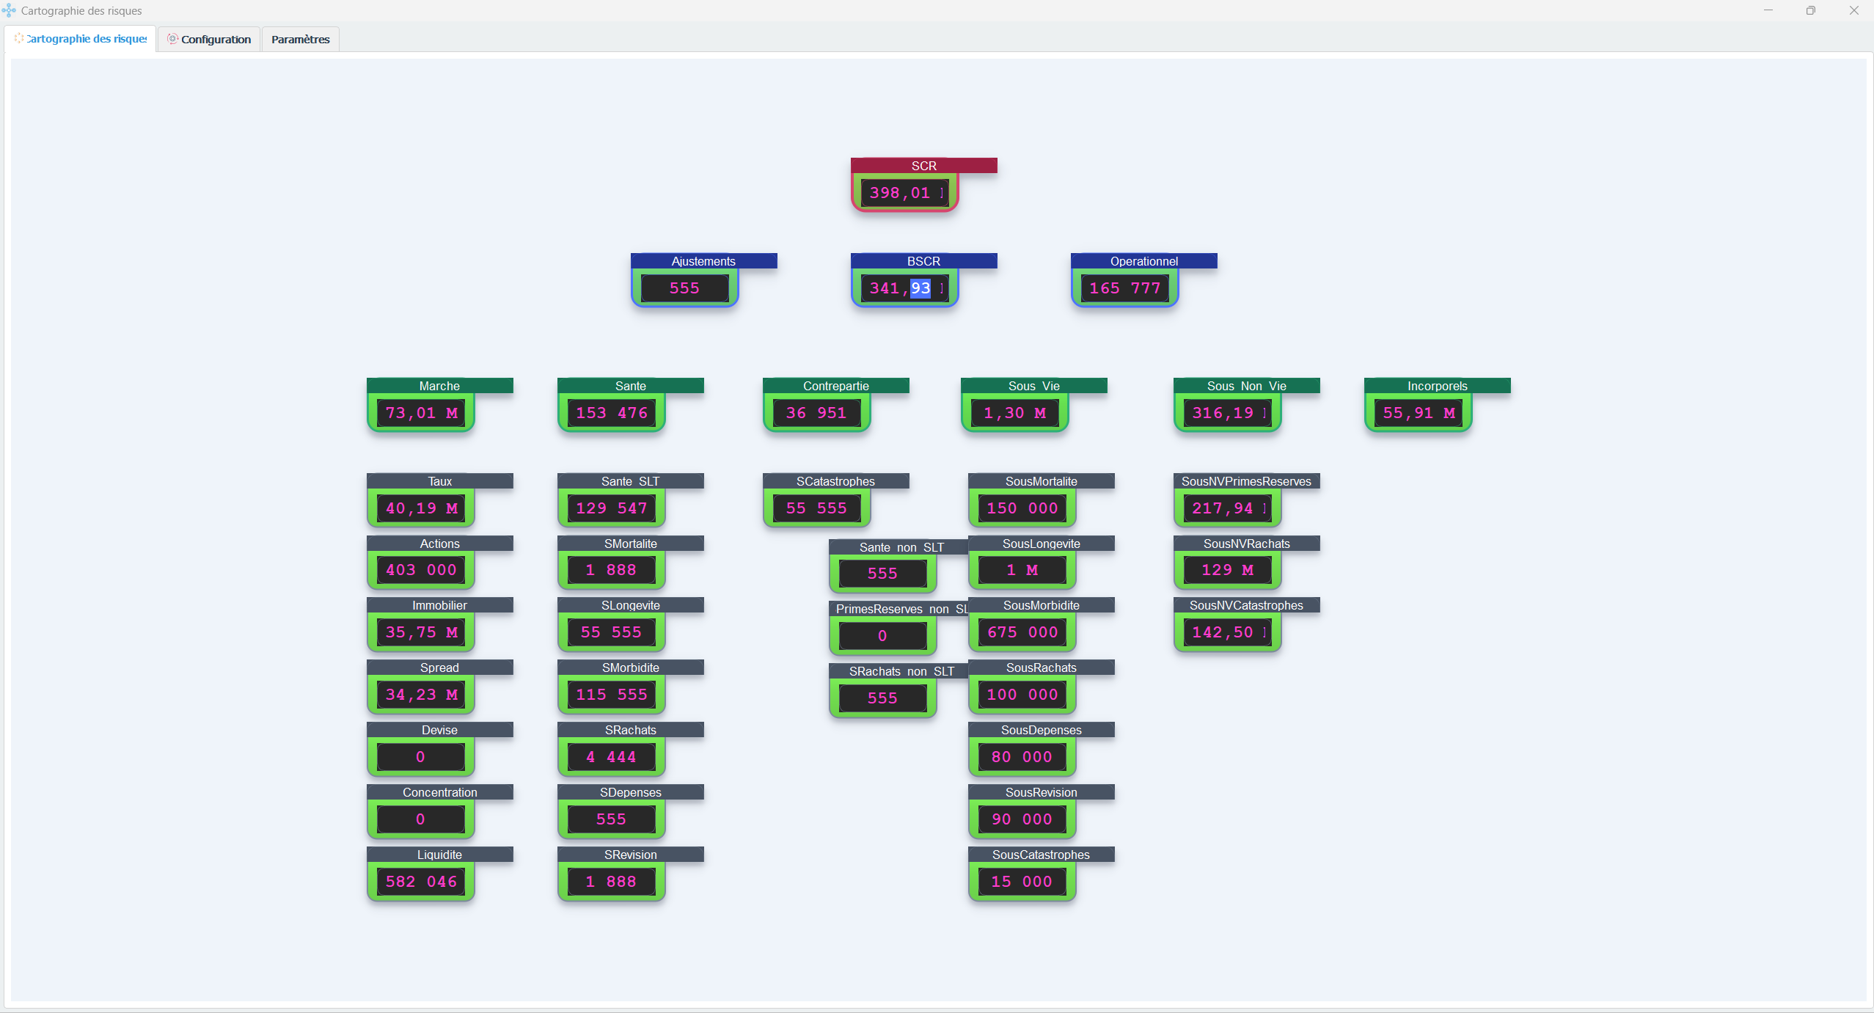The image size is (1874, 1013).
Task: Select the Ajustements node header
Action: (x=704, y=261)
